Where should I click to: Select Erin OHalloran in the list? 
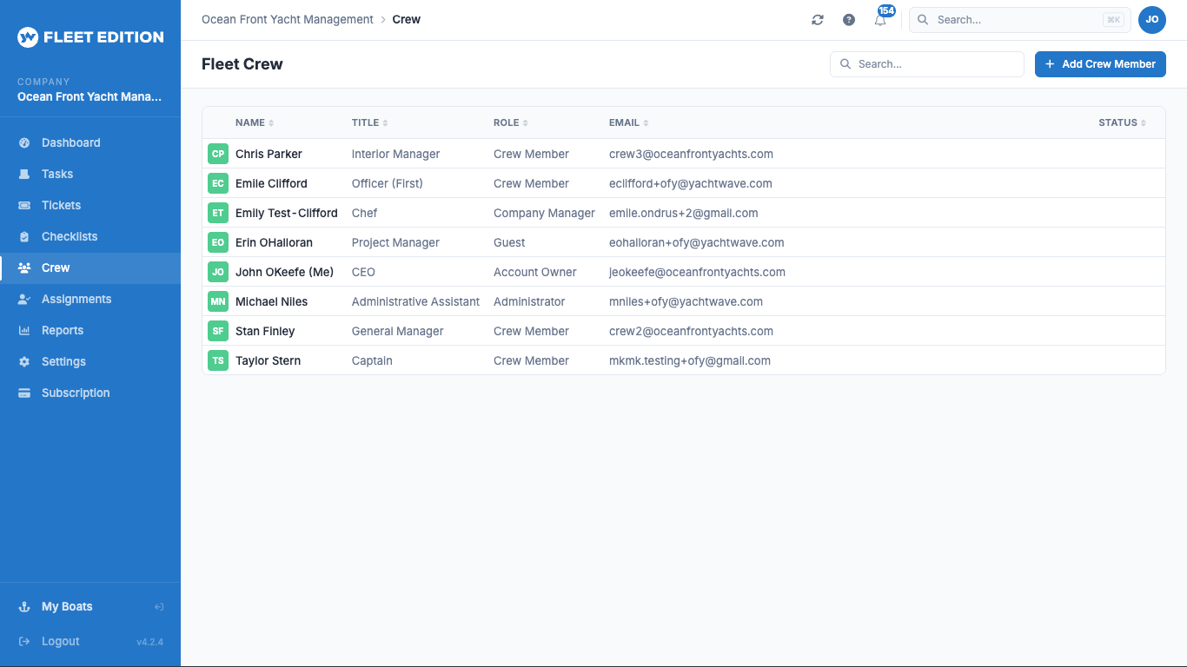[274, 242]
